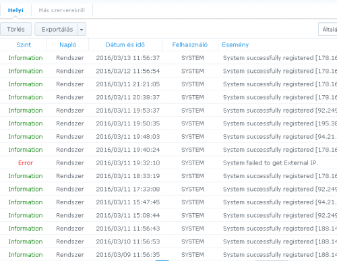Select the Error level entry
337x261 pixels.
click(x=26, y=163)
